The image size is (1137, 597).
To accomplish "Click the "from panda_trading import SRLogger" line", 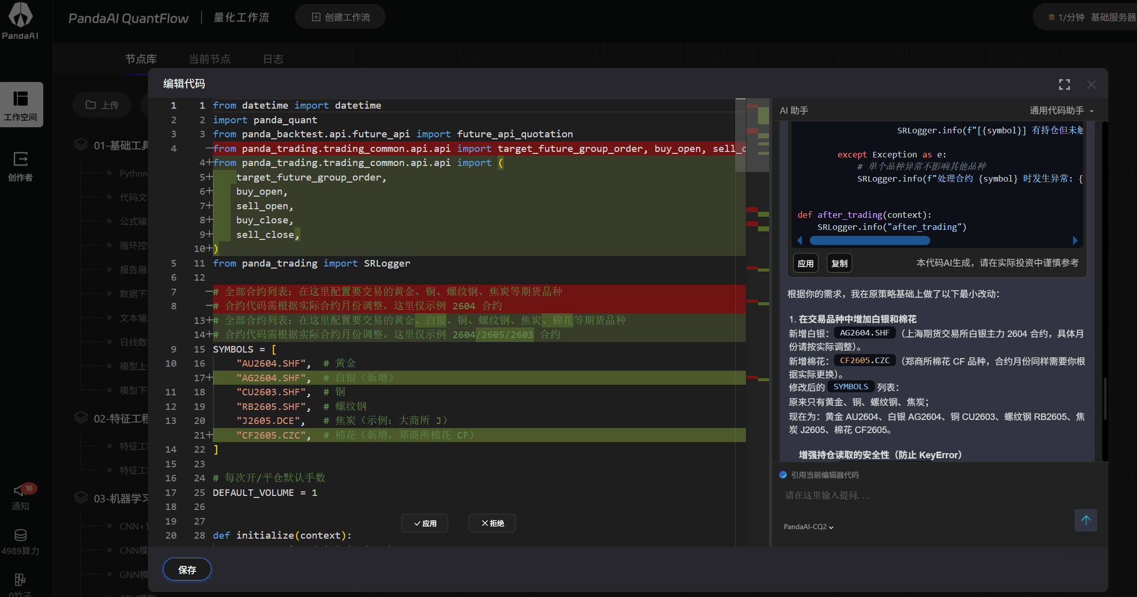I will [x=311, y=263].
